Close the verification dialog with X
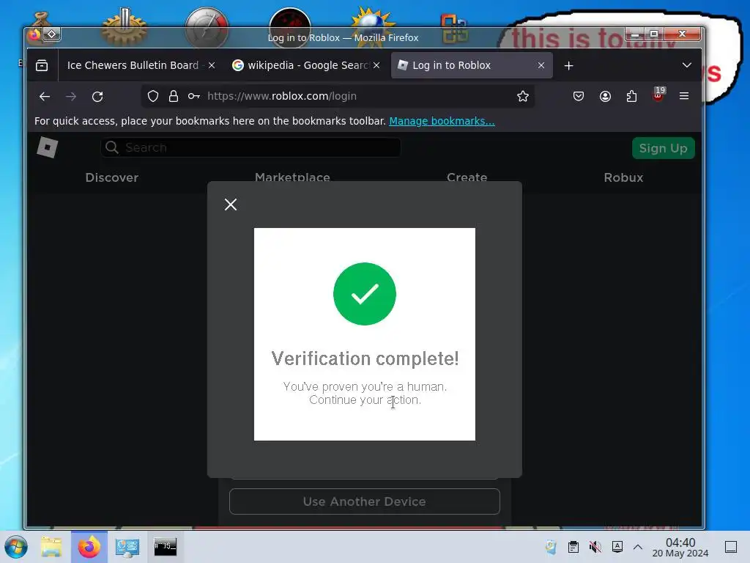Screen dimensions: 750x563 231,205
